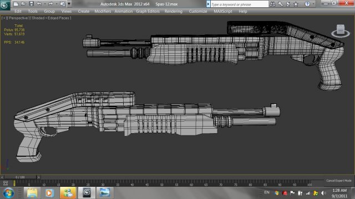The width and height of the screenshot is (355, 199).
Task: Click the Redo arrow icon
Action: [50, 4]
